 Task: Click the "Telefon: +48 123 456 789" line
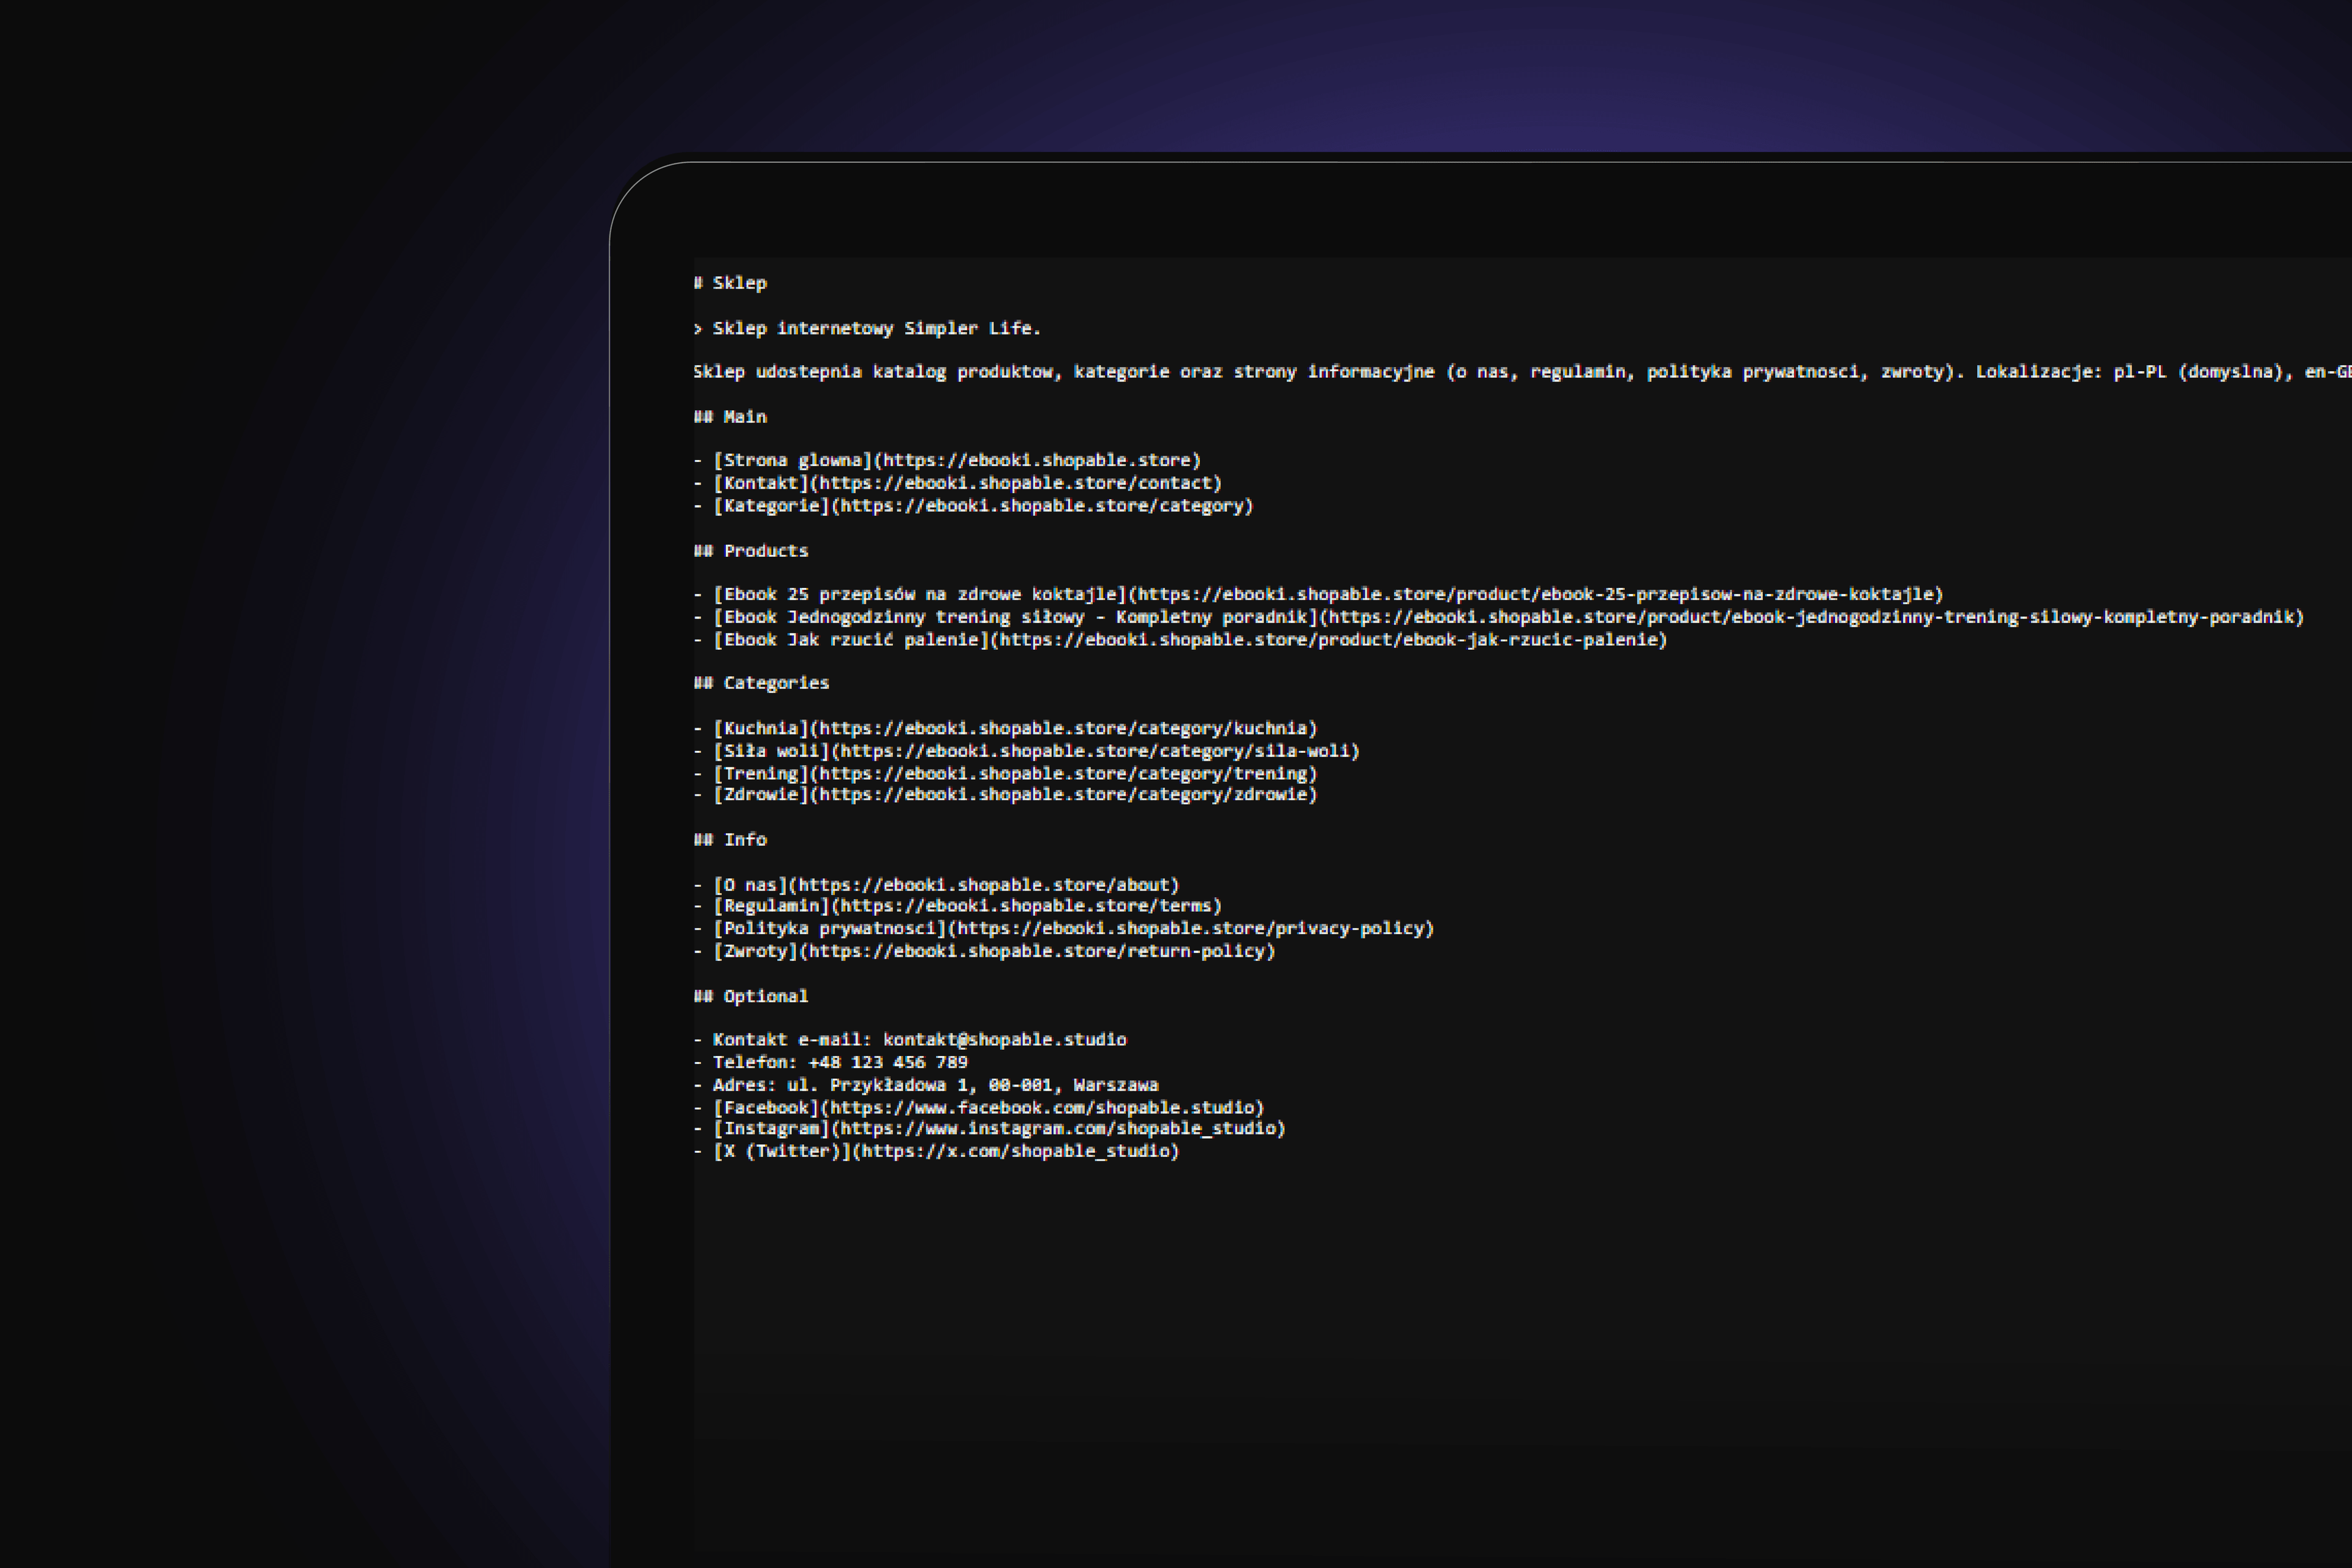(x=831, y=1062)
